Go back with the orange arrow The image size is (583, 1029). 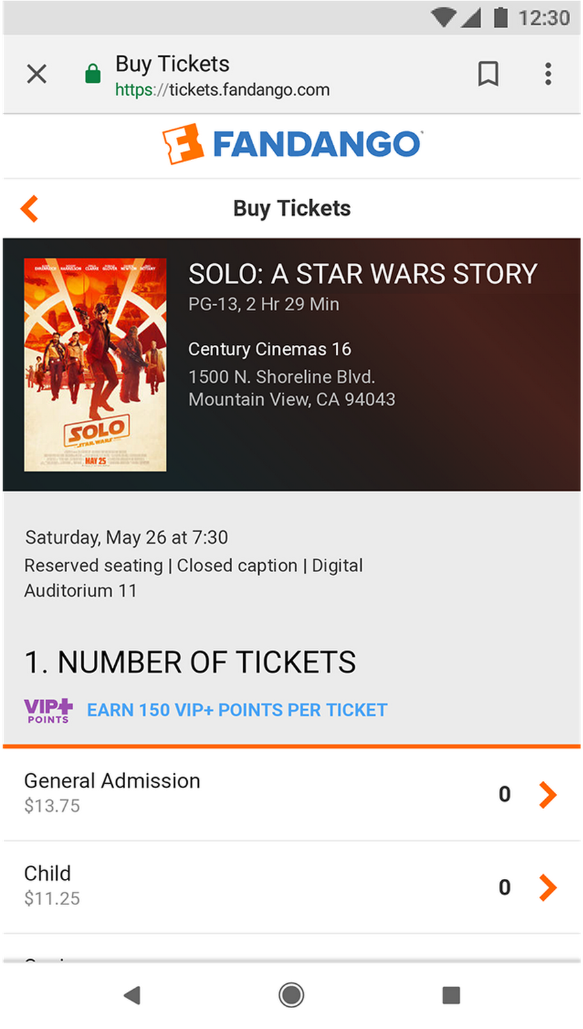(x=30, y=209)
